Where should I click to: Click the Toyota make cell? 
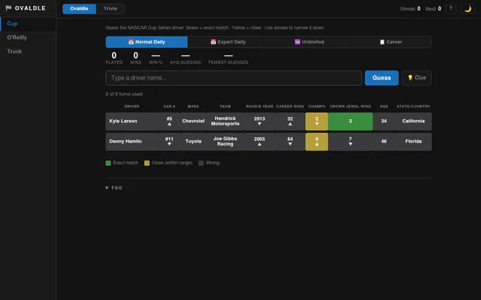tap(193, 142)
